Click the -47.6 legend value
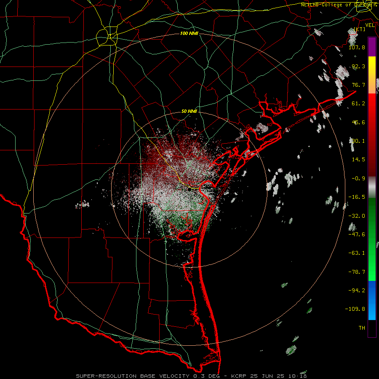The width and height of the screenshot is (379, 379). pos(357,235)
